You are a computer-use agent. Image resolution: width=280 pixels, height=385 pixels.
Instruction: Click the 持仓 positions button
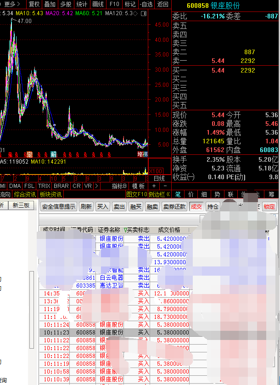tap(213, 207)
